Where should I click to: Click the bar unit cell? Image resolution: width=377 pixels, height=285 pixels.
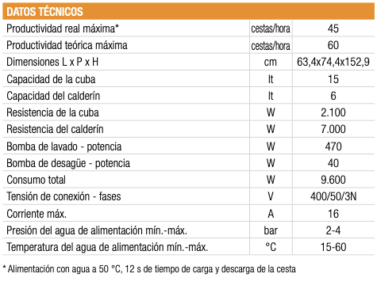point(271,230)
